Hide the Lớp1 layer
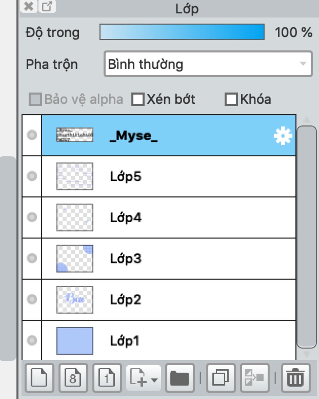This screenshot has height=399, width=319. pyautogui.click(x=32, y=340)
